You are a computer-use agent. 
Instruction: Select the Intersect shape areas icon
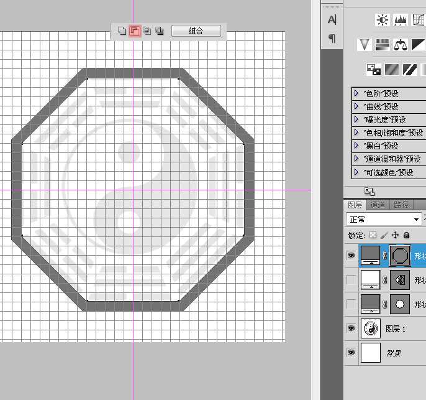[147, 30]
